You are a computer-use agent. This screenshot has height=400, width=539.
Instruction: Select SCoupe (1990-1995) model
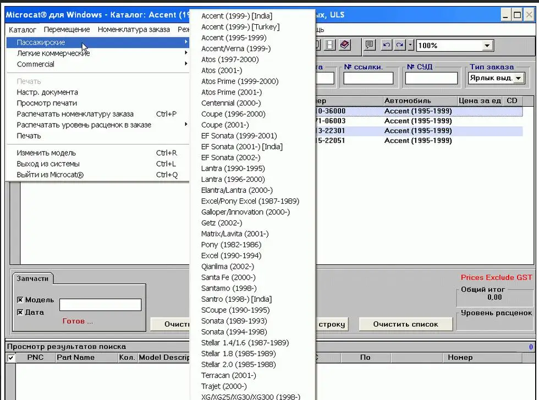click(252, 310)
